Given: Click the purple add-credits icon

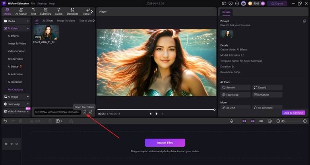Looking at the screenshot, I should [x=263, y=4].
